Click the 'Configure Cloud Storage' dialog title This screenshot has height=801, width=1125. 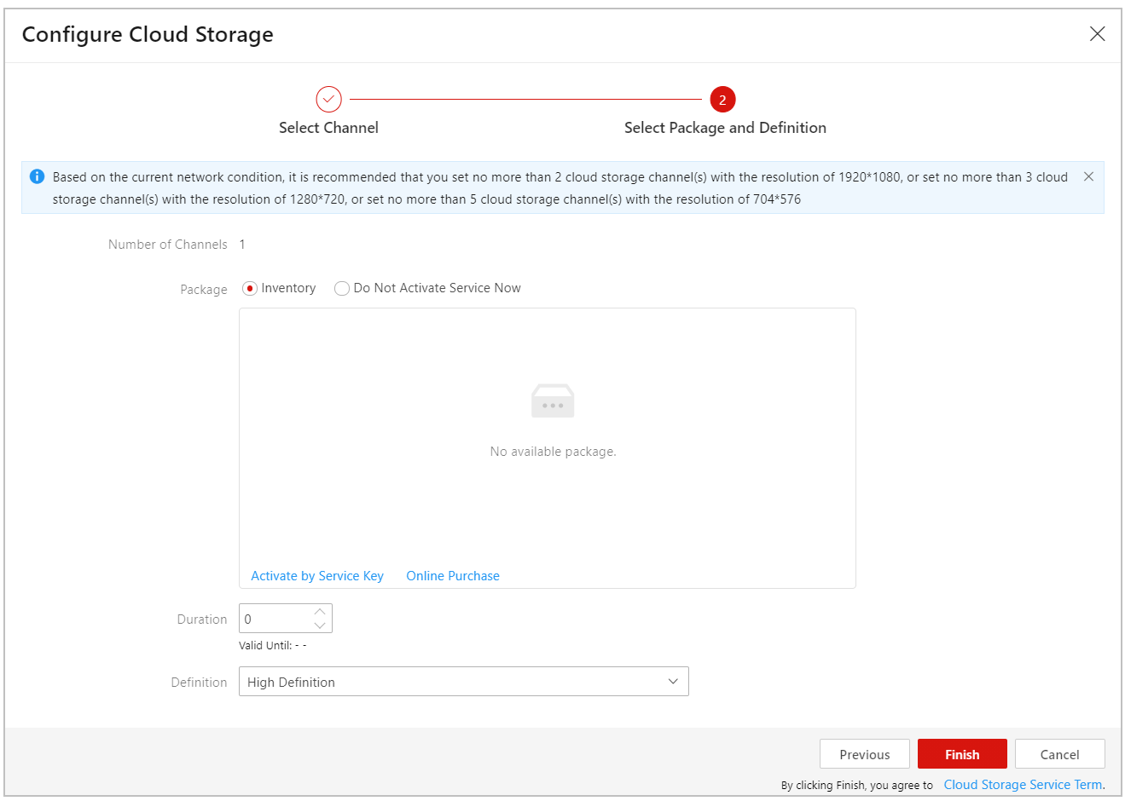point(148,34)
